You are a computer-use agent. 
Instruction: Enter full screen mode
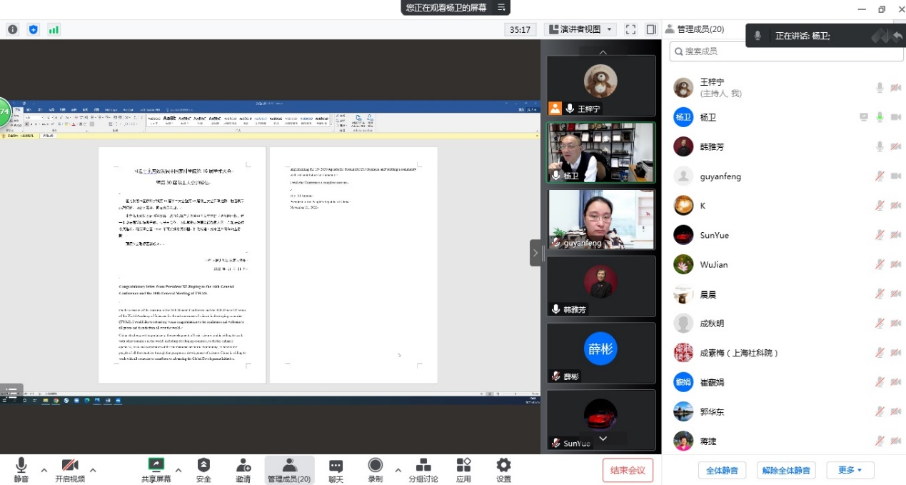630,29
